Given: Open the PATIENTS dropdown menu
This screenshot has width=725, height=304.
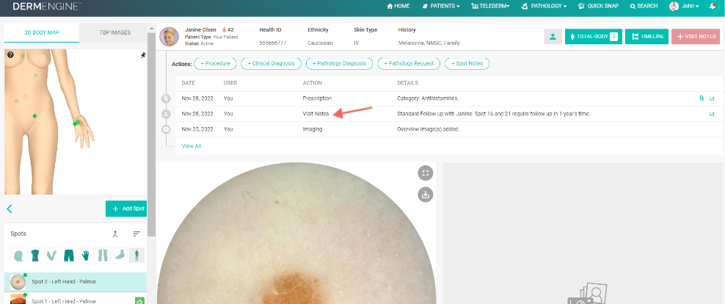Looking at the screenshot, I should click(x=441, y=6).
